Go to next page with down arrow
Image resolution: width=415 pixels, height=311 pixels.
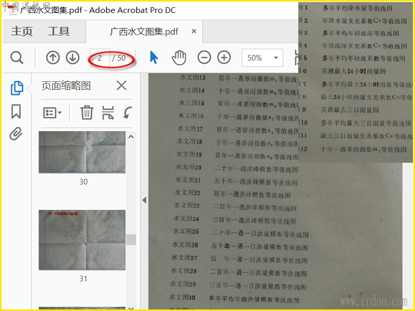pyautogui.click(x=73, y=58)
